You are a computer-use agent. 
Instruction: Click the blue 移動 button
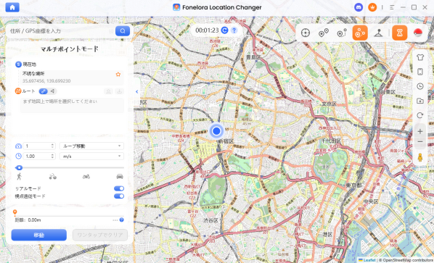tap(38, 235)
